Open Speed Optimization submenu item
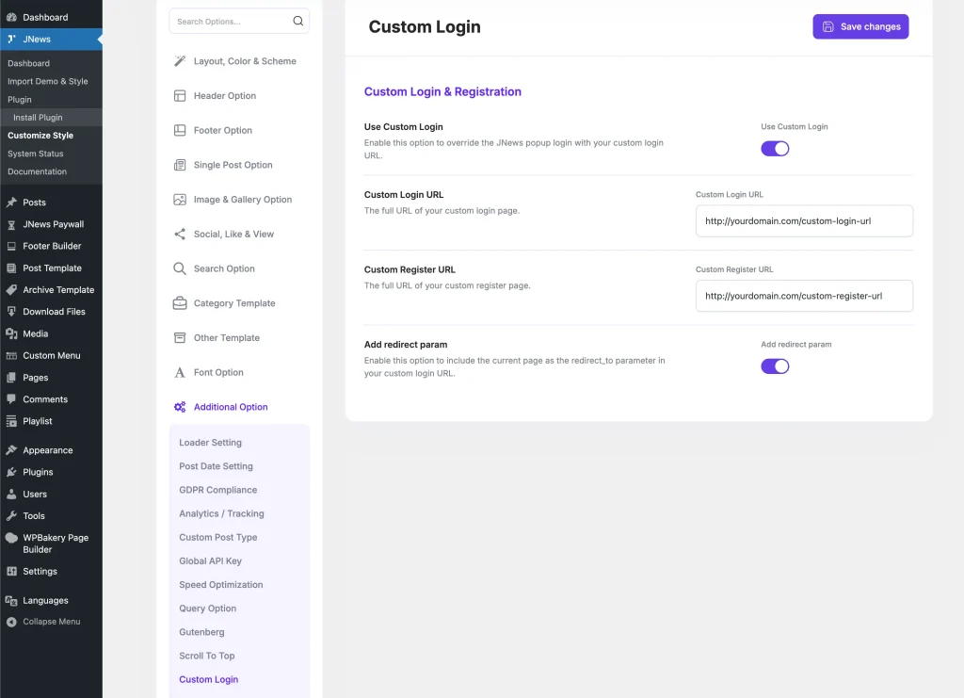Image resolution: width=964 pixels, height=698 pixels. pos(220,584)
